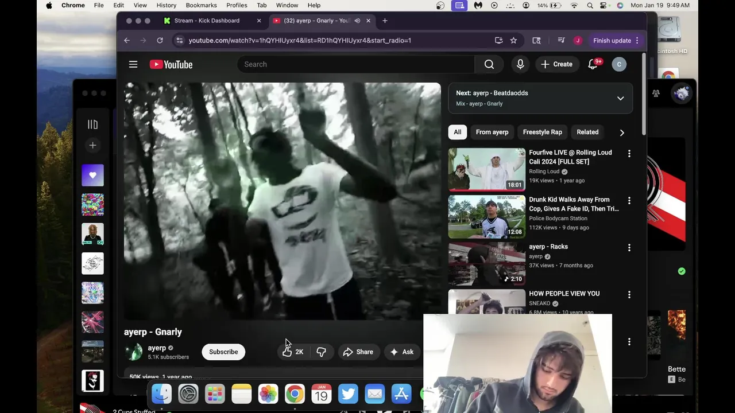This screenshot has height=413, width=735.
Task: Open the YouTube notifications bell
Action: pyautogui.click(x=593, y=64)
